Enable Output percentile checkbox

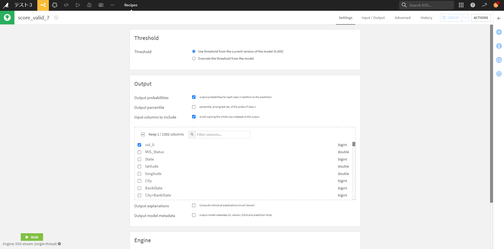coord(194,107)
